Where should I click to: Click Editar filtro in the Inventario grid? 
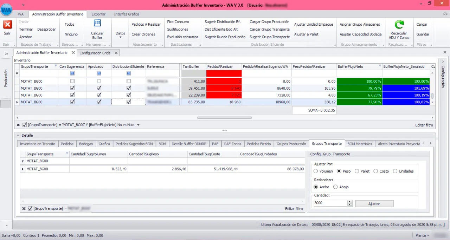click(x=424, y=125)
